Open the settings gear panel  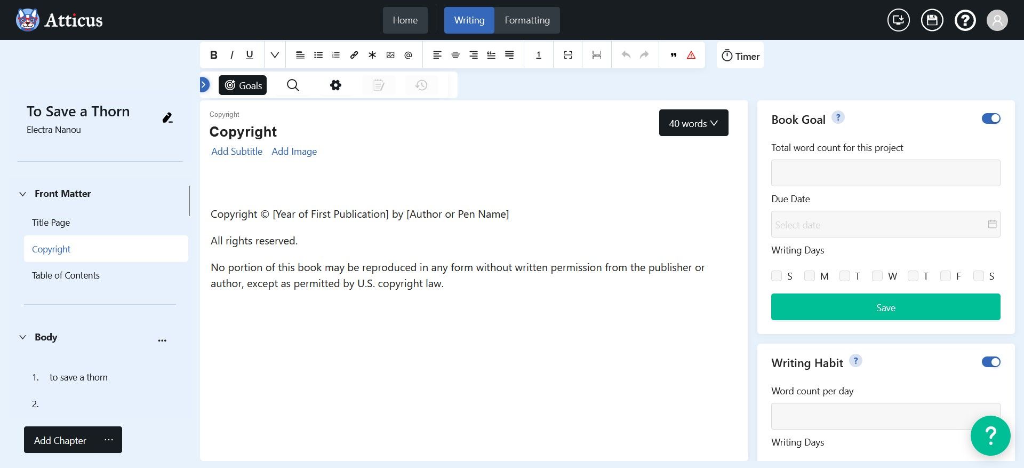[x=335, y=85]
